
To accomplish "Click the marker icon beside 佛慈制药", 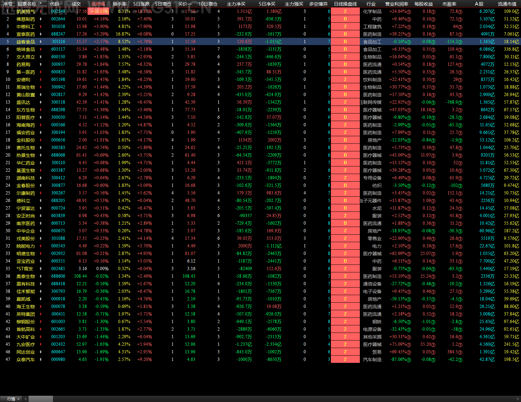I will pos(41,19).
